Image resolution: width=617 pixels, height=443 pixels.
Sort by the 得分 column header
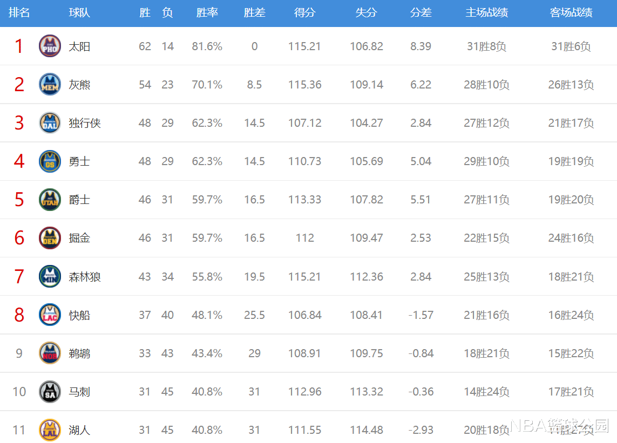pos(304,12)
